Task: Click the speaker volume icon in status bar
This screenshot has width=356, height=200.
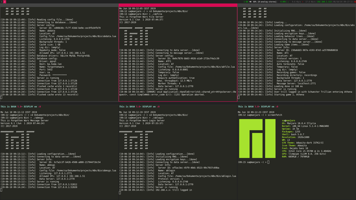Action: coord(250,2)
